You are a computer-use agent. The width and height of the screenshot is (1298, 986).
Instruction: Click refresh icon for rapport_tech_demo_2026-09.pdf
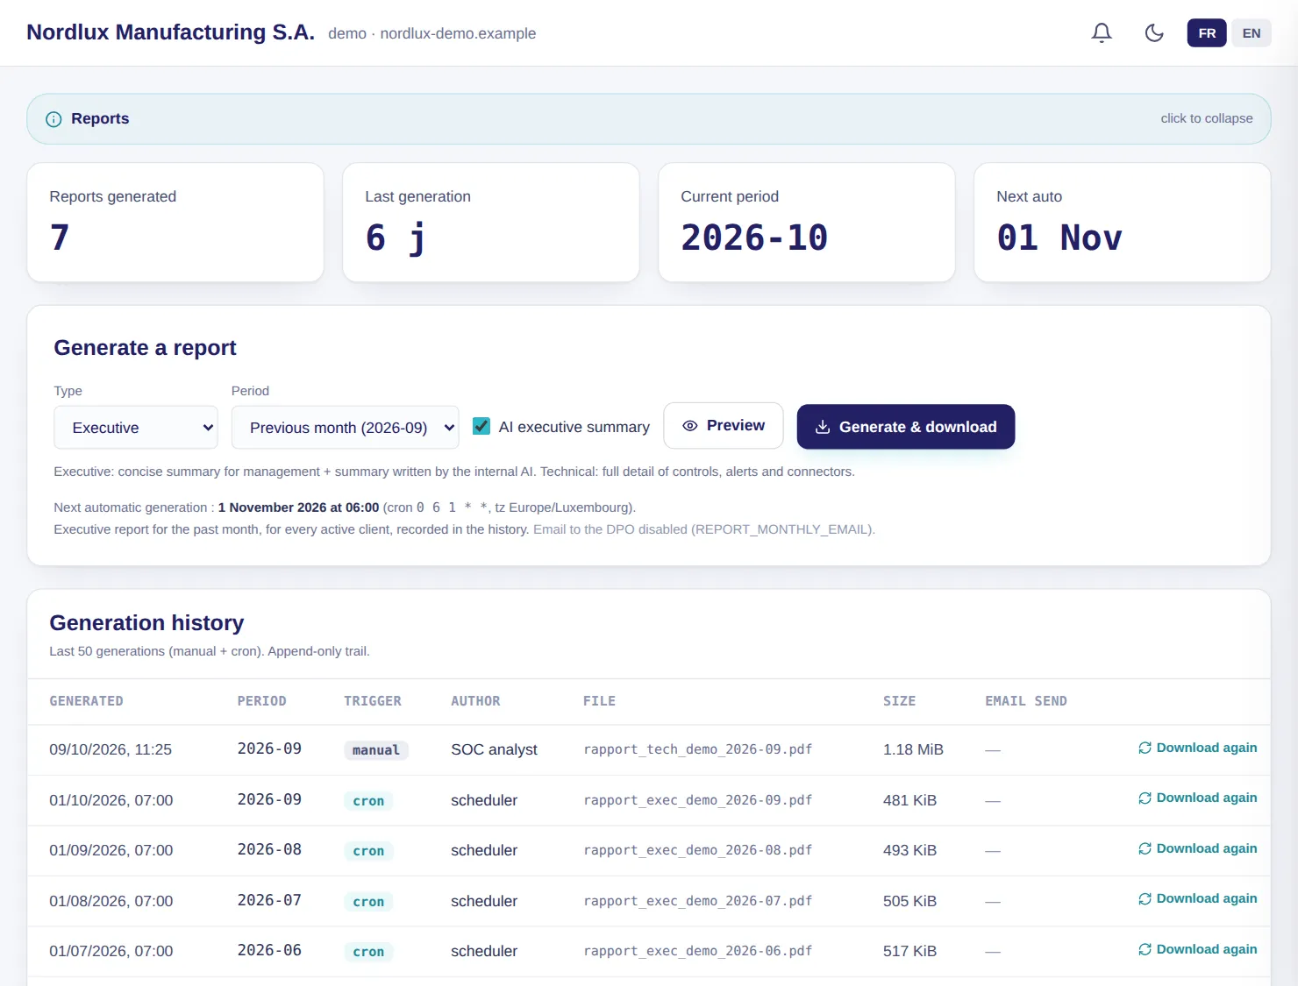click(x=1145, y=748)
